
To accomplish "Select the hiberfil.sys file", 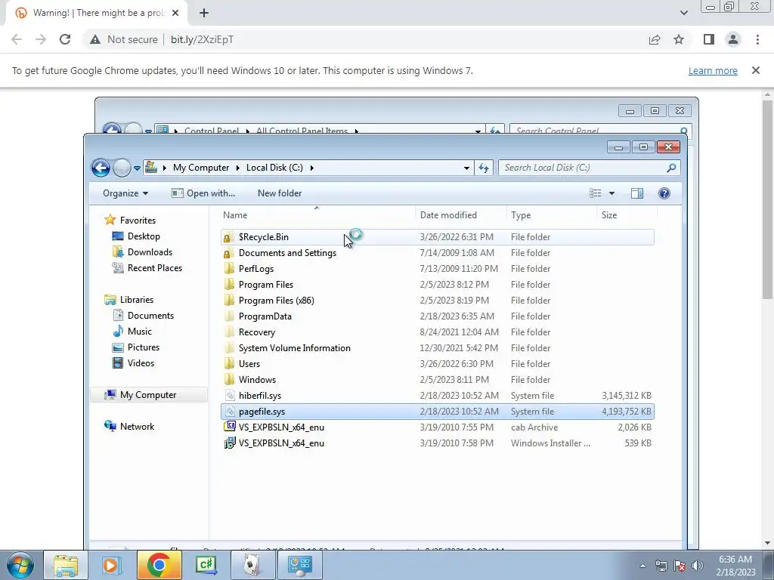I will [438, 396].
